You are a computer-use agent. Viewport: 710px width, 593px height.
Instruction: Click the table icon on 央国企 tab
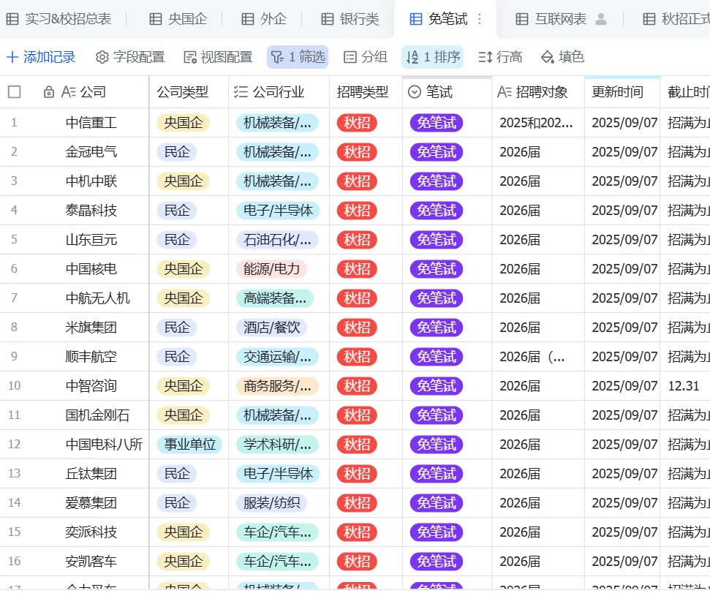pyautogui.click(x=155, y=19)
